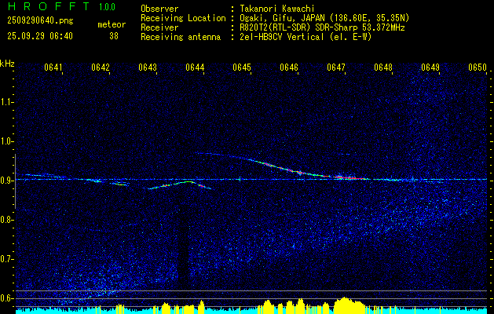Screen dimensions: 494x314
Task: Click 2el-HB9CV Vertical antenna text
Action: coord(306,37)
